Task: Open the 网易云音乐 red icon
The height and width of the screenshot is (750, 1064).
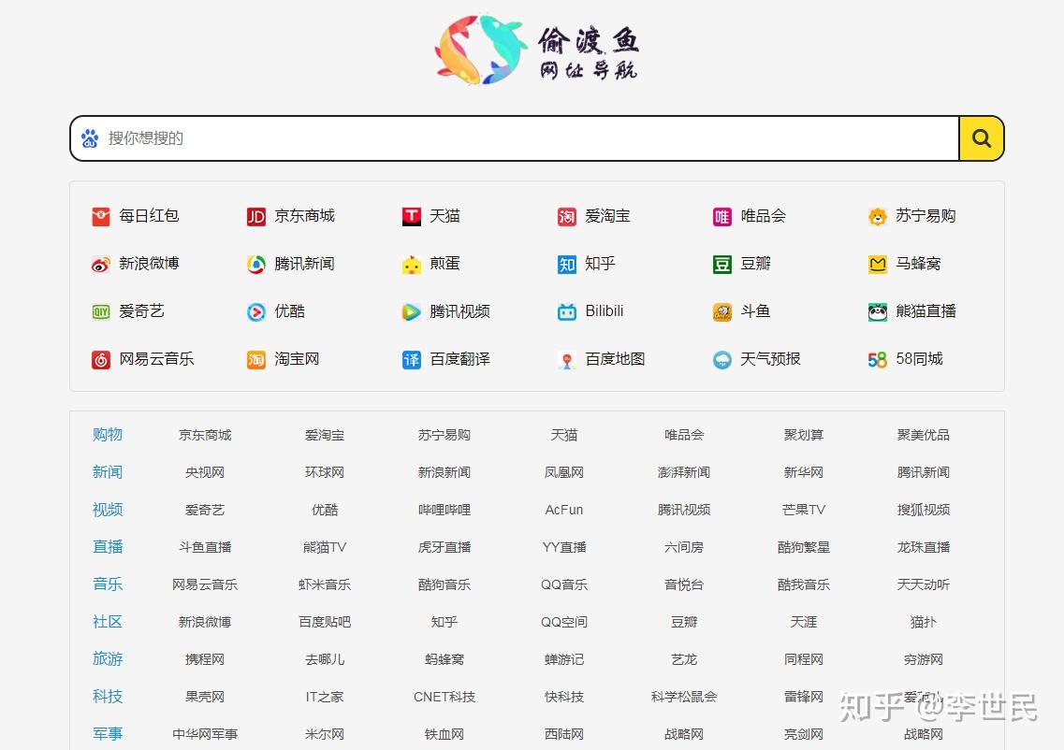Action: tap(100, 359)
